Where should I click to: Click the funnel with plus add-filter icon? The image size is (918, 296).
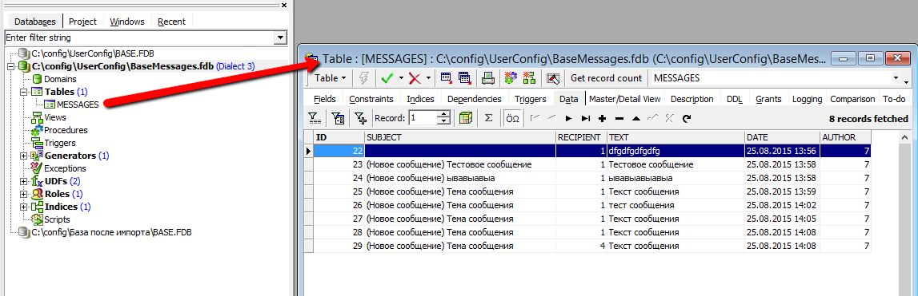point(360,118)
